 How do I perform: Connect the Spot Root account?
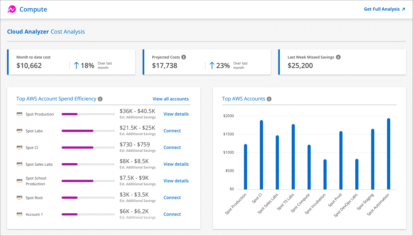click(172, 197)
